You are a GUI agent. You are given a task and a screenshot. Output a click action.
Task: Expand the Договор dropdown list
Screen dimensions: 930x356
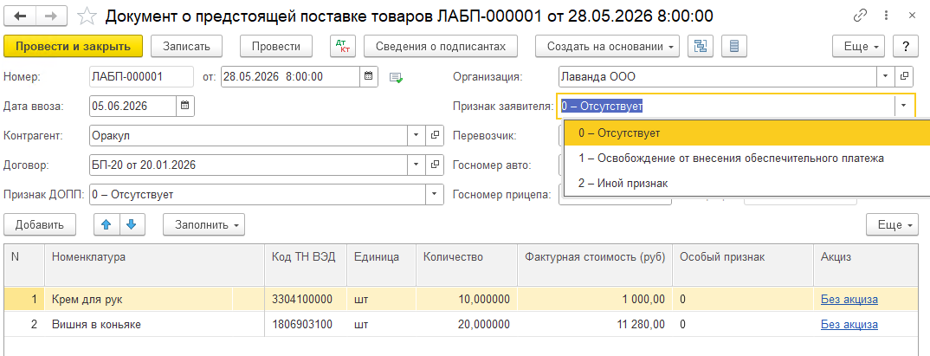(416, 165)
